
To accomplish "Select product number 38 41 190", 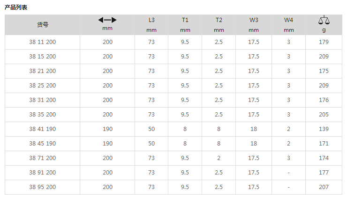I will click(x=43, y=129).
